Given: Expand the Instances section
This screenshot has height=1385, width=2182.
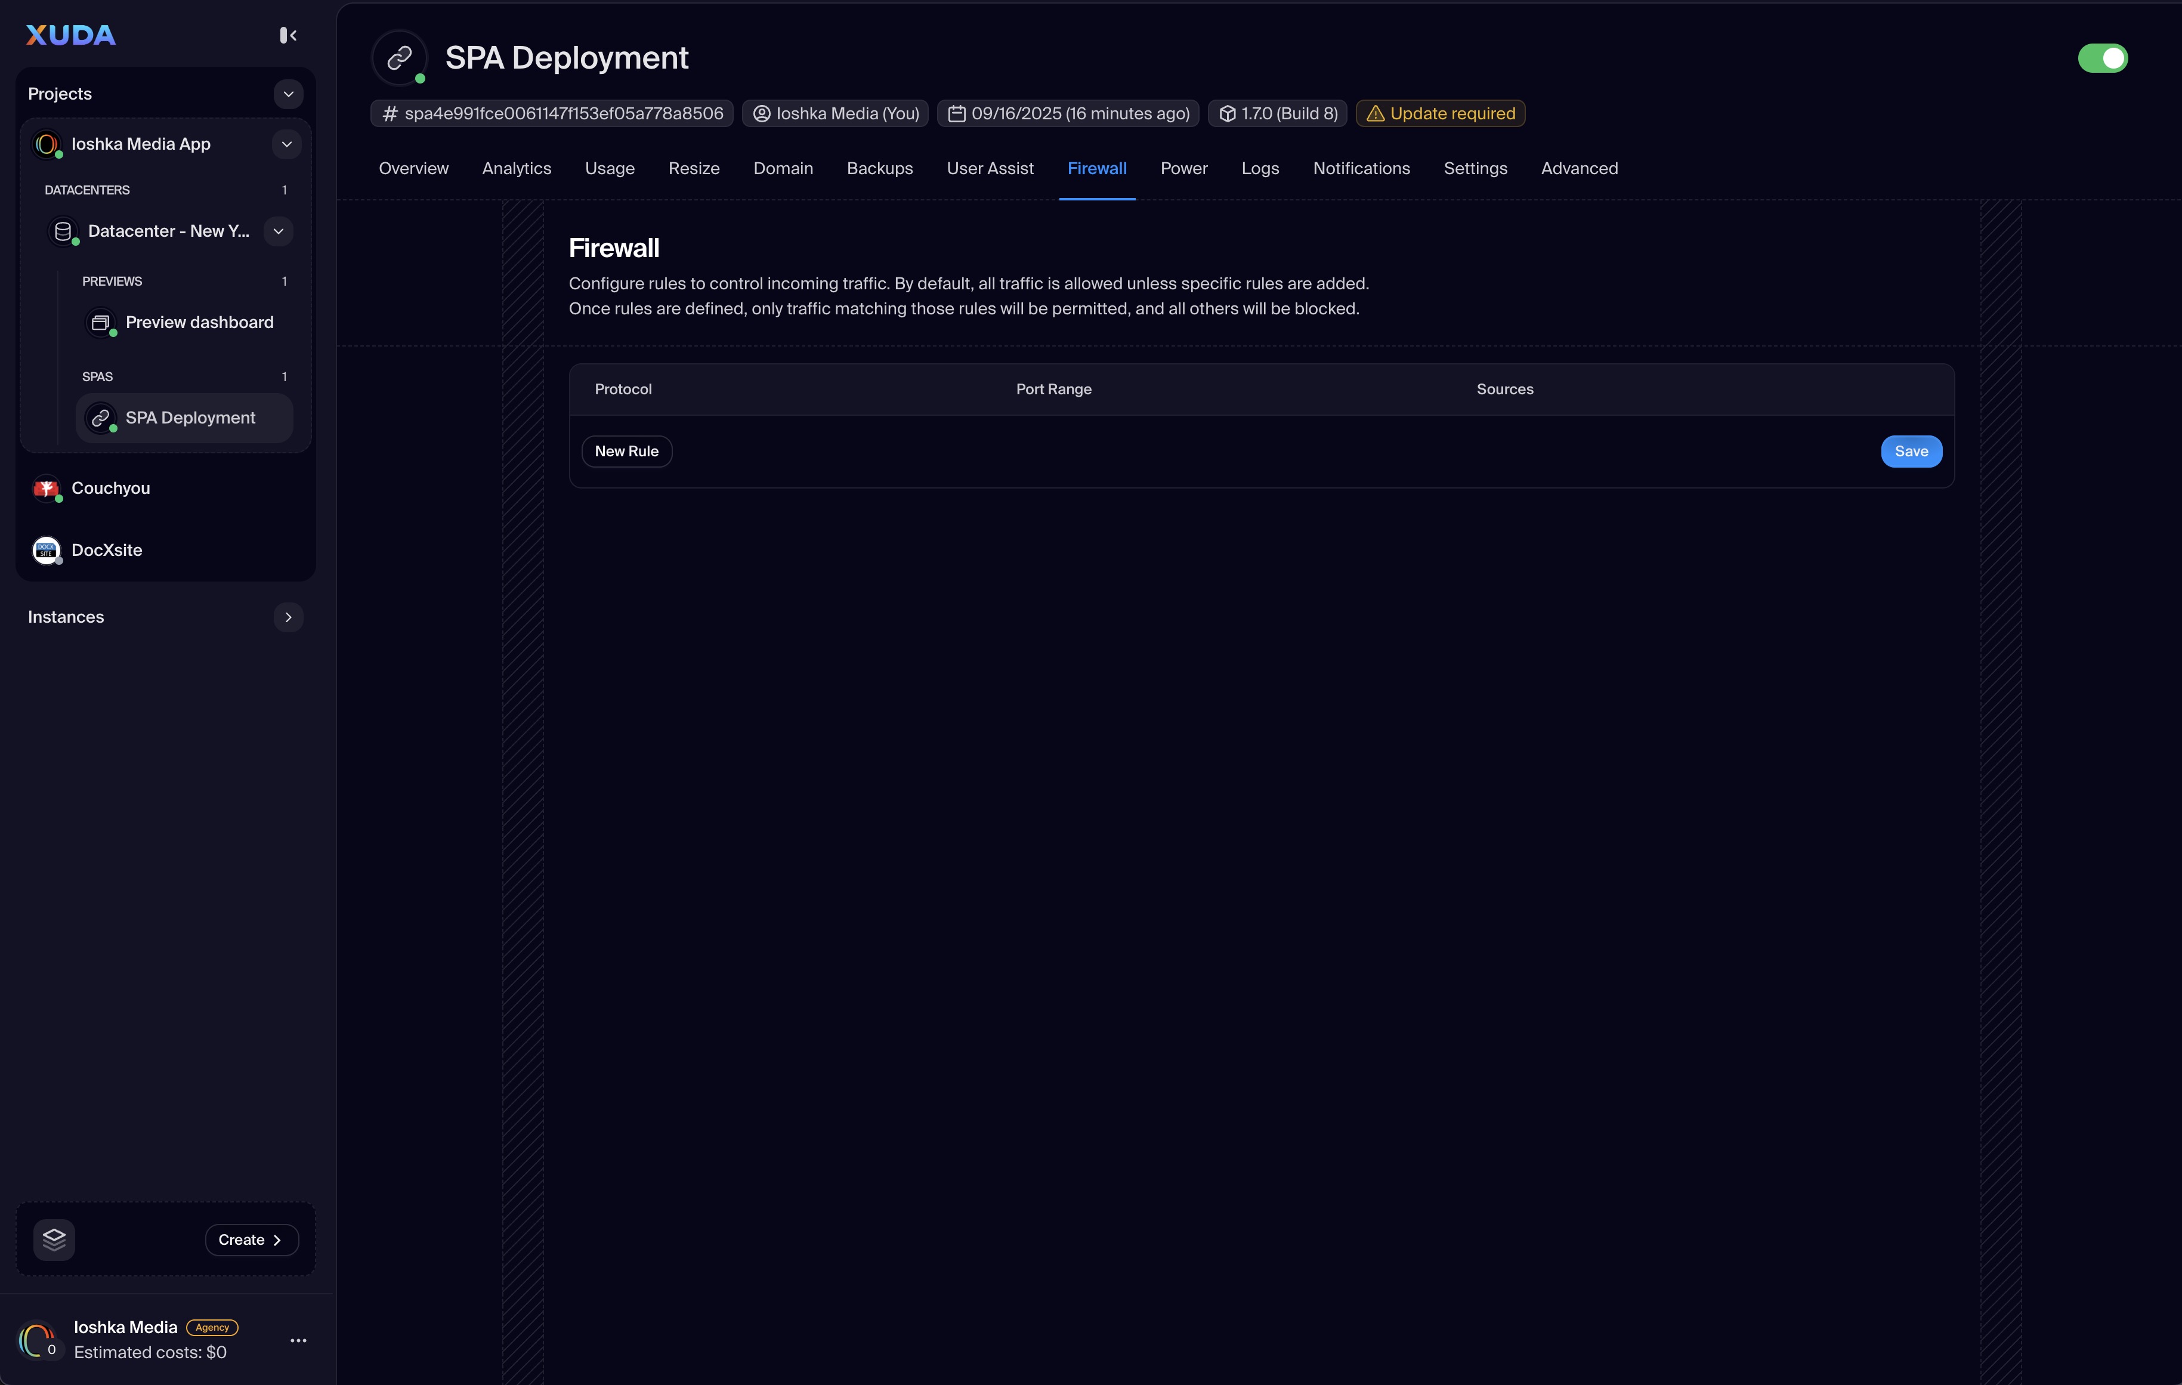Looking at the screenshot, I should [x=288, y=617].
